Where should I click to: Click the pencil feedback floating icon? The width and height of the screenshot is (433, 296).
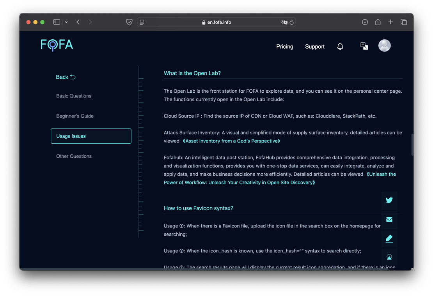click(389, 238)
